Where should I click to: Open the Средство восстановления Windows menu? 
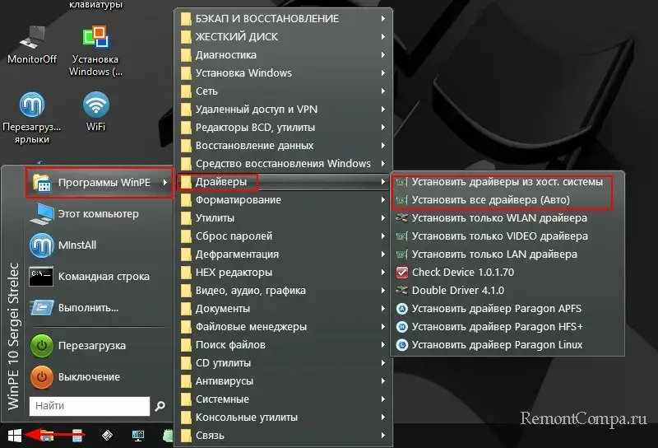284,164
